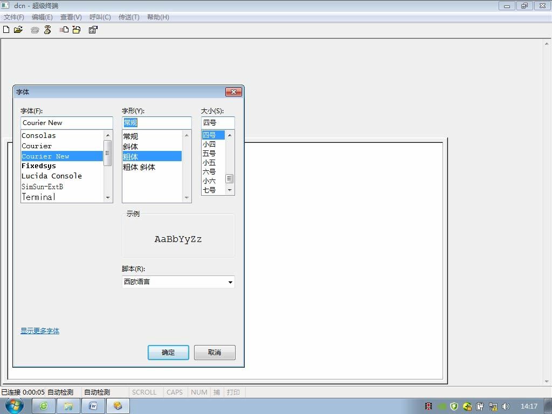The height and width of the screenshot is (414, 552).
Task: Select 常规 in the style list
Action: coord(152,136)
